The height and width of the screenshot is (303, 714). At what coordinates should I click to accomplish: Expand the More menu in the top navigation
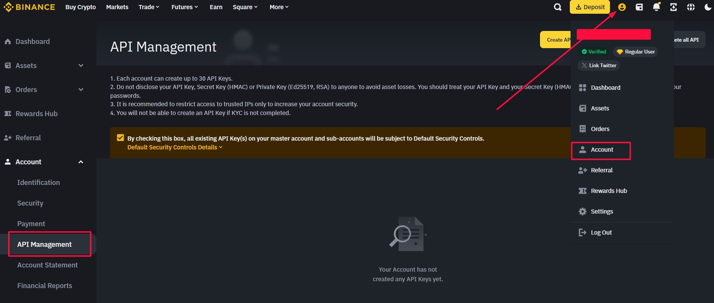coord(279,7)
